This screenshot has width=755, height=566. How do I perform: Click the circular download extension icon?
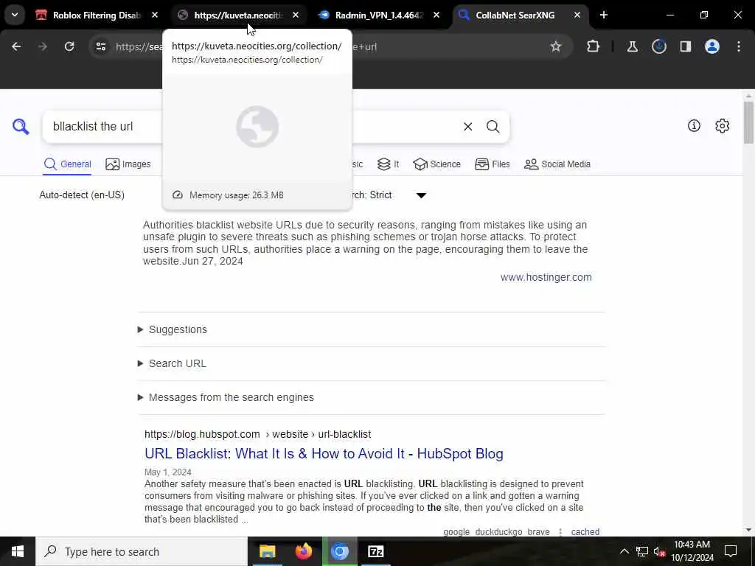point(658,46)
